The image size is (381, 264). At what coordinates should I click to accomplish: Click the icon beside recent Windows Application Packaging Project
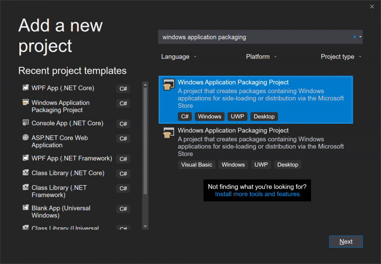coord(25,102)
